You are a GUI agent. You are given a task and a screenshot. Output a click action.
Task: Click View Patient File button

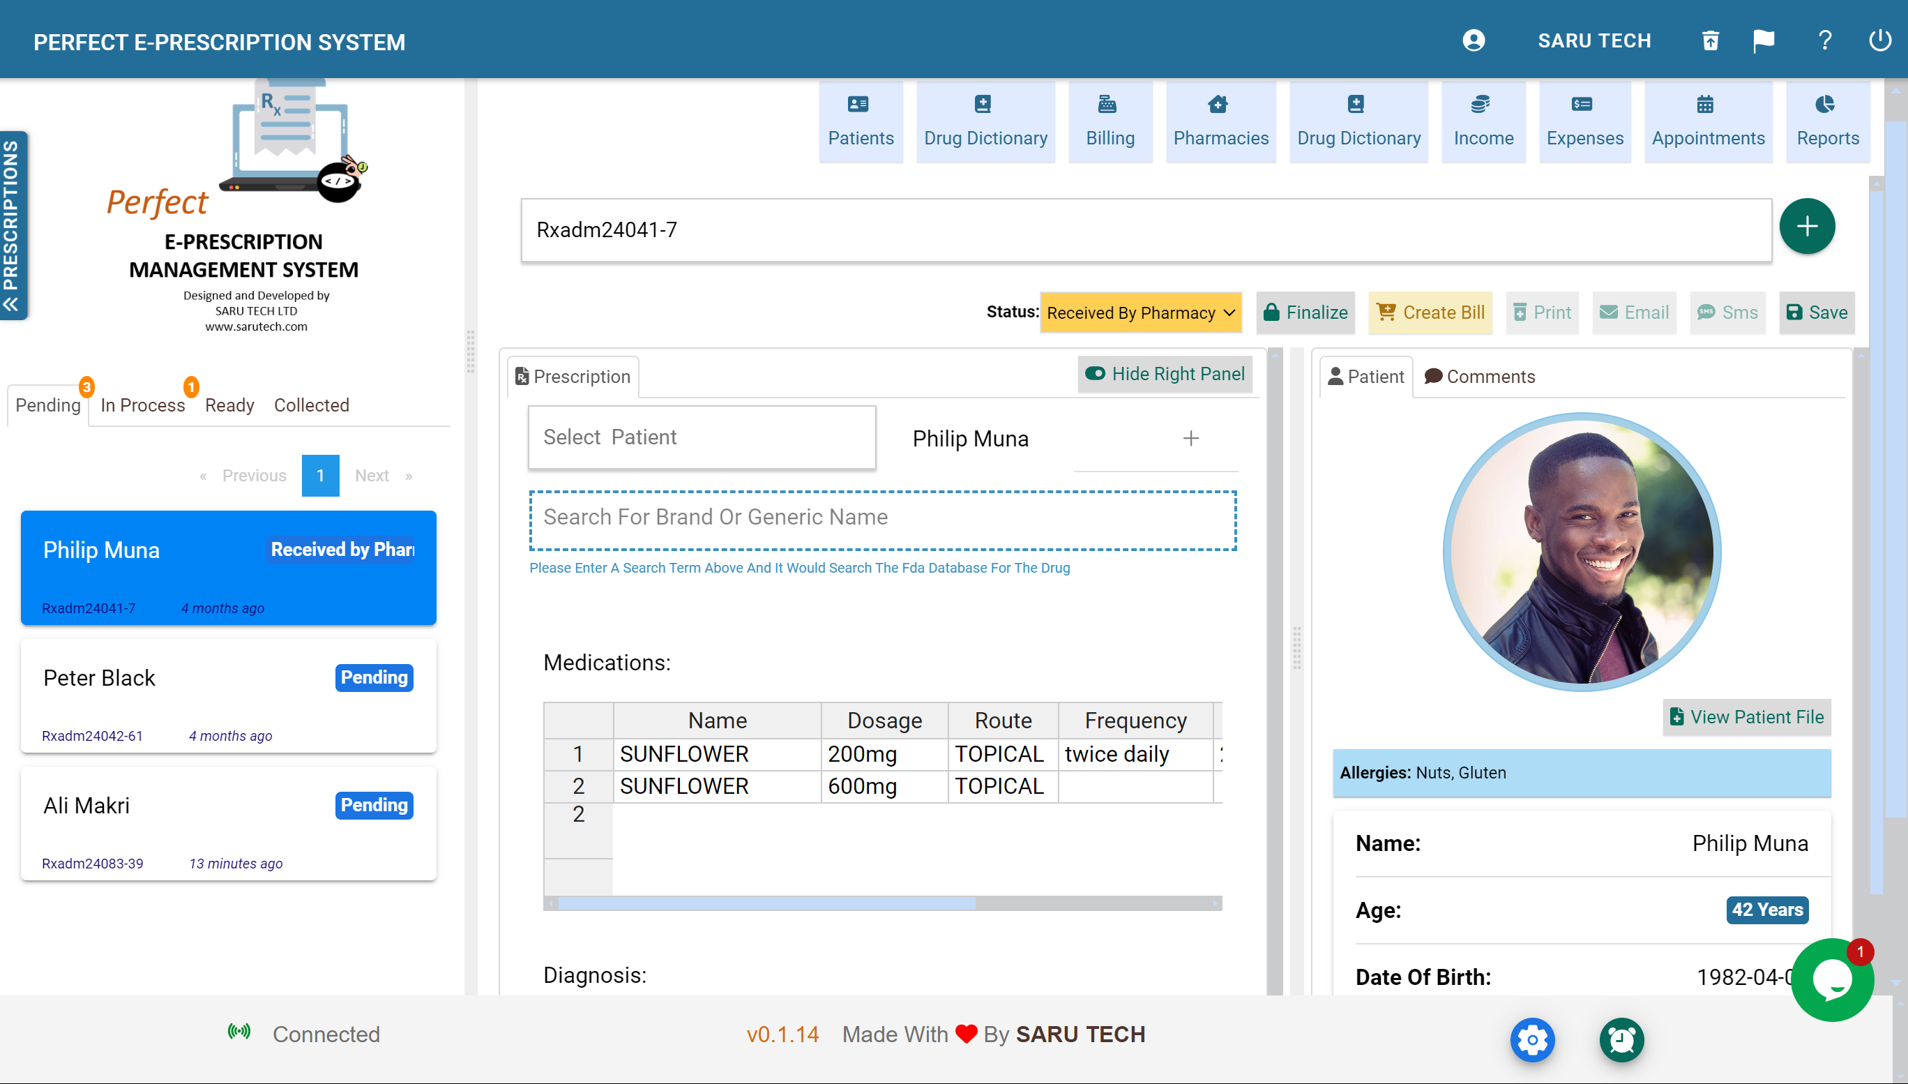[x=1746, y=717]
